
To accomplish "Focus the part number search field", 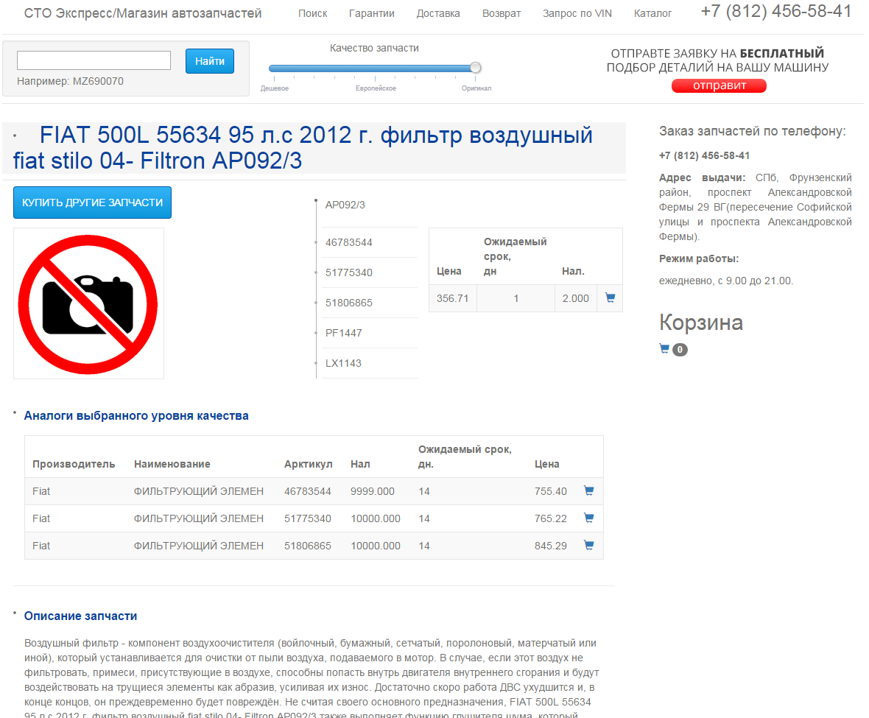I will coord(94,60).
